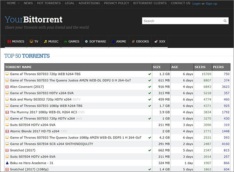Focus the Search input field
The height and width of the screenshot is (172, 234).
(x=185, y=21)
